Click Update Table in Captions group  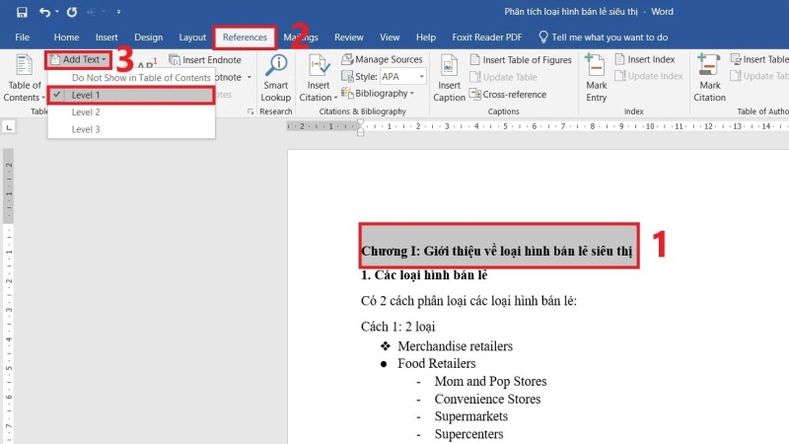(x=503, y=77)
